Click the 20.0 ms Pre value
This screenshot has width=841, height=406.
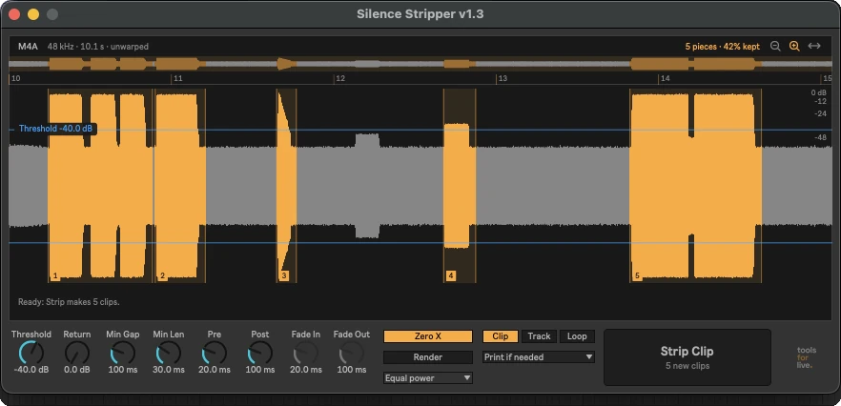click(214, 370)
